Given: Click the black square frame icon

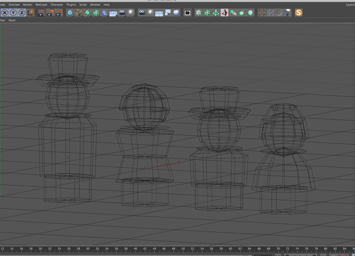Looking at the screenshot, I should click(187, 13).
